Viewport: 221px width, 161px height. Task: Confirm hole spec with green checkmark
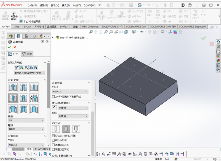tap(9, 47)
